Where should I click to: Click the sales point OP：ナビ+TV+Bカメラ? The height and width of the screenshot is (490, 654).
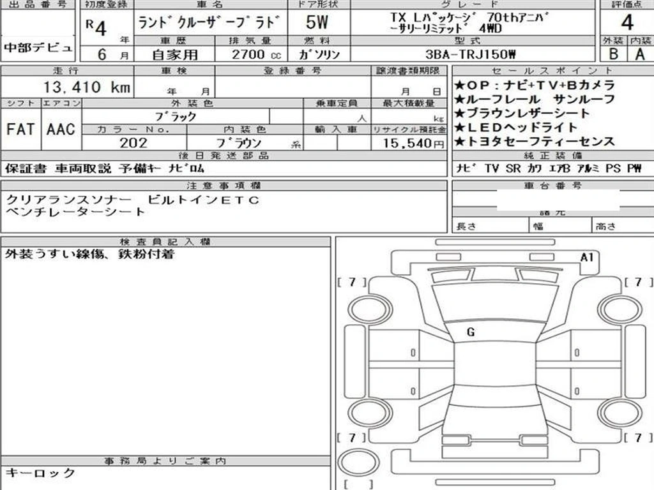535,85
